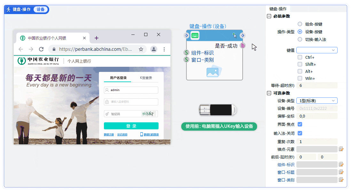Reload the browser page
352x191 pixels.
pos(41,49)
